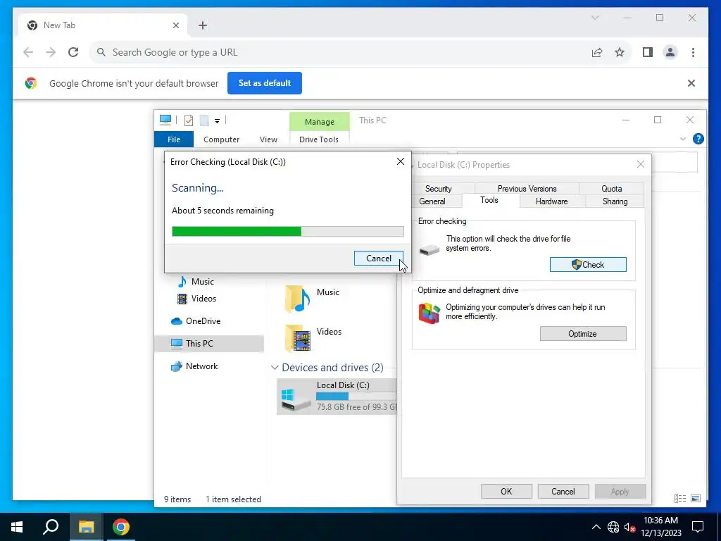Viewport: 721px width, 541px height.
Task: Click the Explorer properties quick-access icon
Action: [189, 120]
